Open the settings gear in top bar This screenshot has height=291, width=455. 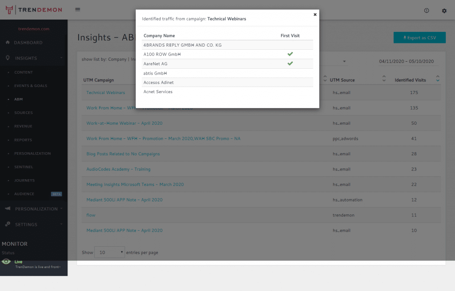click(444, 11)
